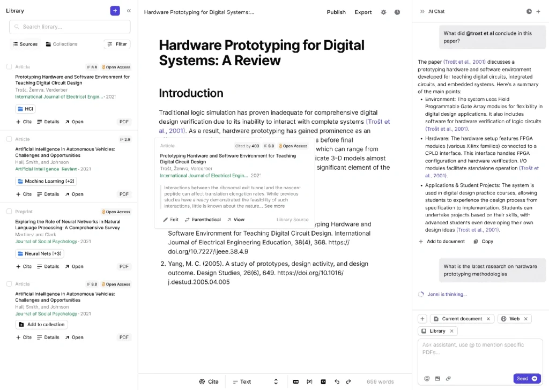Select the Preprint source checkbox

[x=9, y=212]
